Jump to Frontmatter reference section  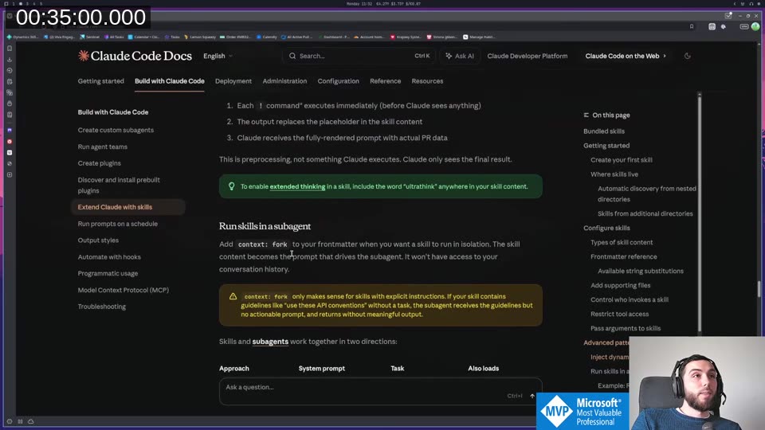[x=623, y=256]
